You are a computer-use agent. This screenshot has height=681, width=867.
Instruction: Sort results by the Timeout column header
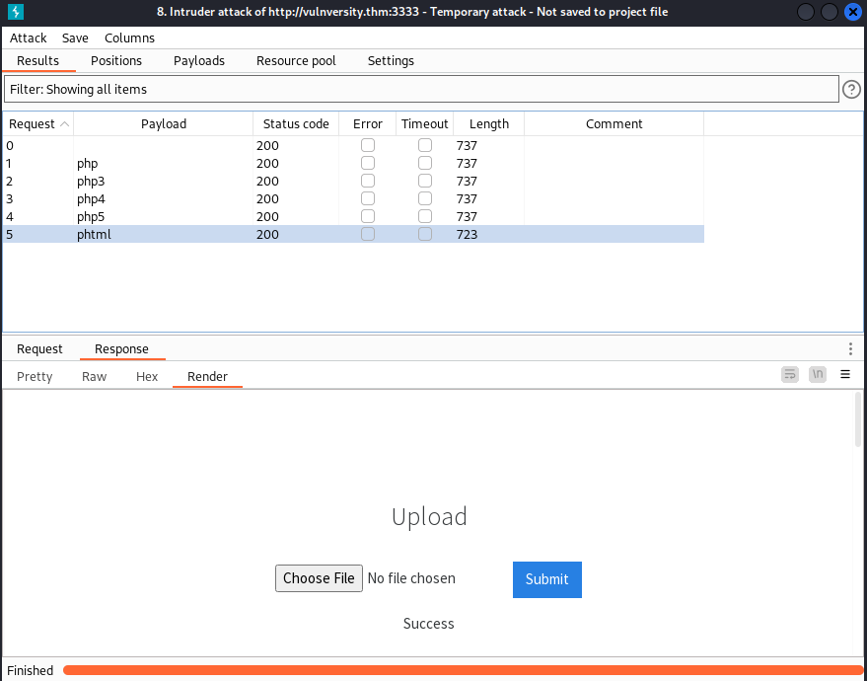click(425, 124)
